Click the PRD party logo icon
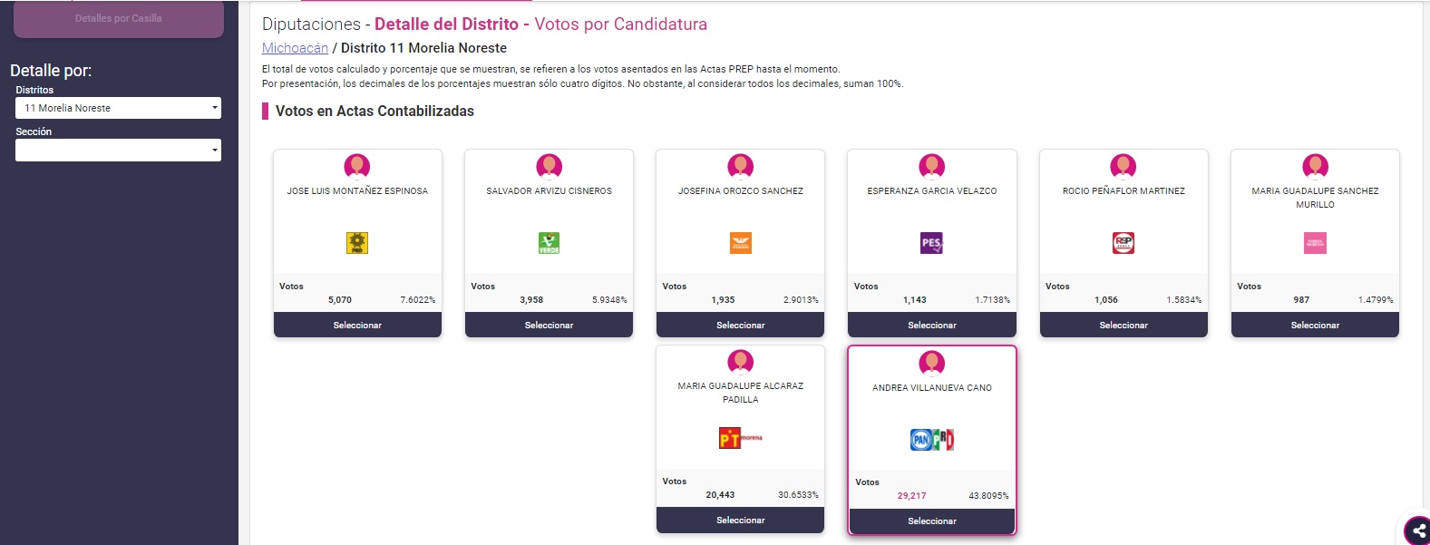1430x545 pixels. coord(357,243)
